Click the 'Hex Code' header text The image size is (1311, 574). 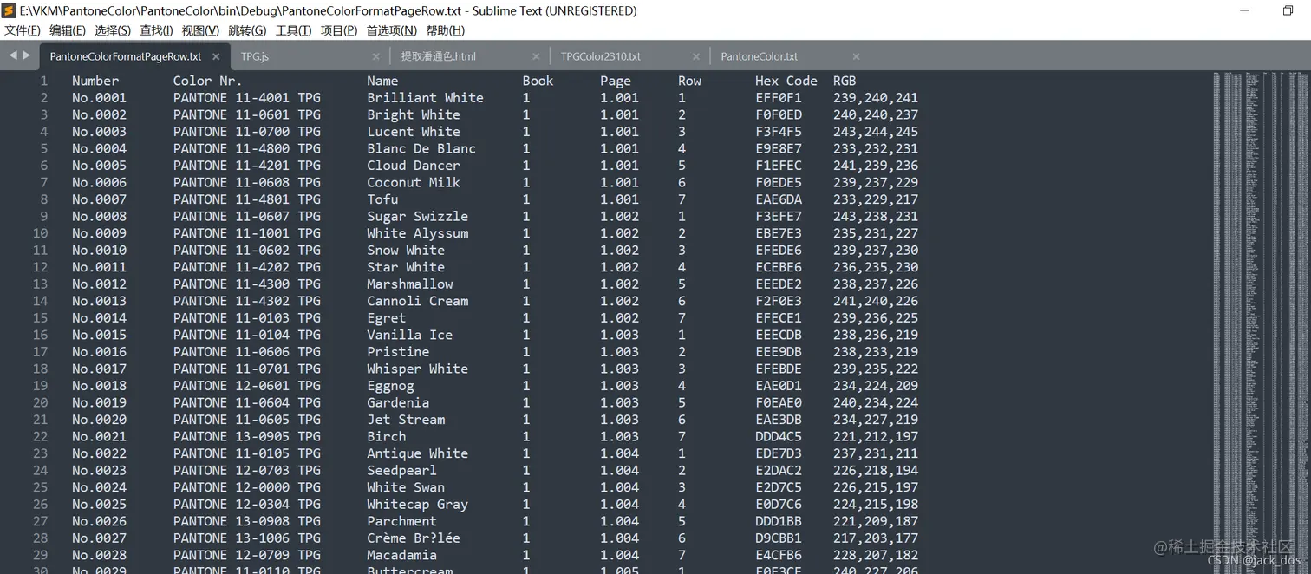tap(786, 81)
